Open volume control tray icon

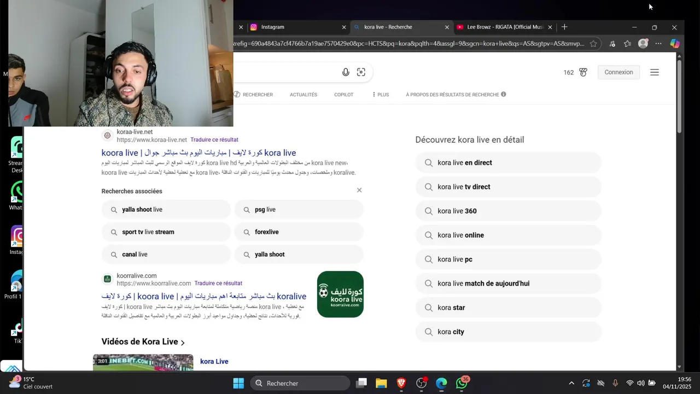point(640,383)
